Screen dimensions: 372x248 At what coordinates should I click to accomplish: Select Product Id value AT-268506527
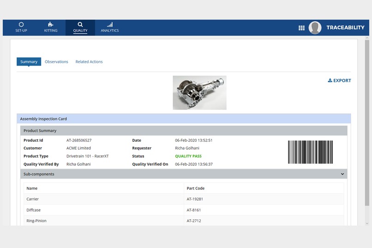79,140
